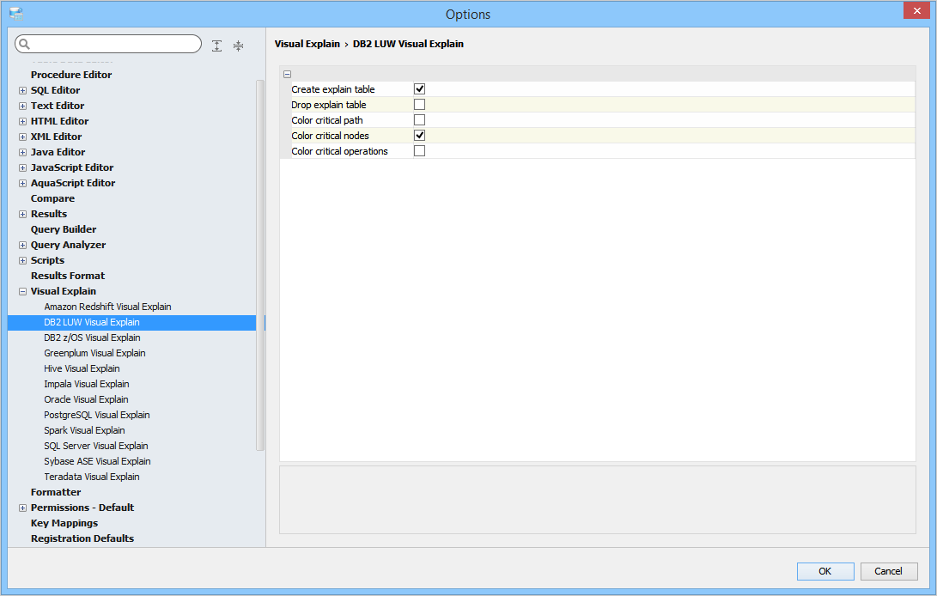The height and width of the screenshot is (596, 937).
Task: Collapse the Visual Explain node
Action: click(x=22, y=292)
